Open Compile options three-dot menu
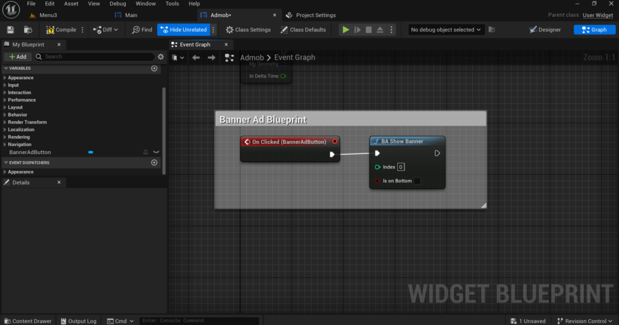This screenshot has height=325, width=619. click(82, 30)
